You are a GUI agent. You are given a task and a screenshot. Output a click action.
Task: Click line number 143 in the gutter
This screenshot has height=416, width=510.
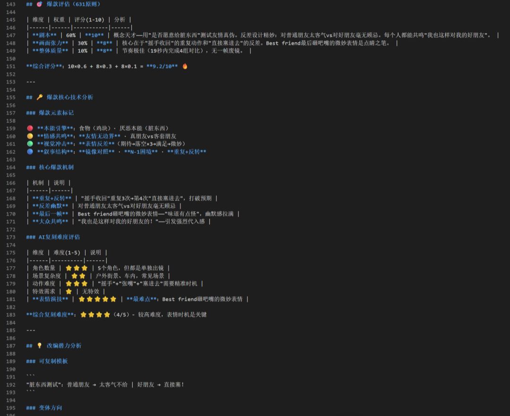[10, 4]
